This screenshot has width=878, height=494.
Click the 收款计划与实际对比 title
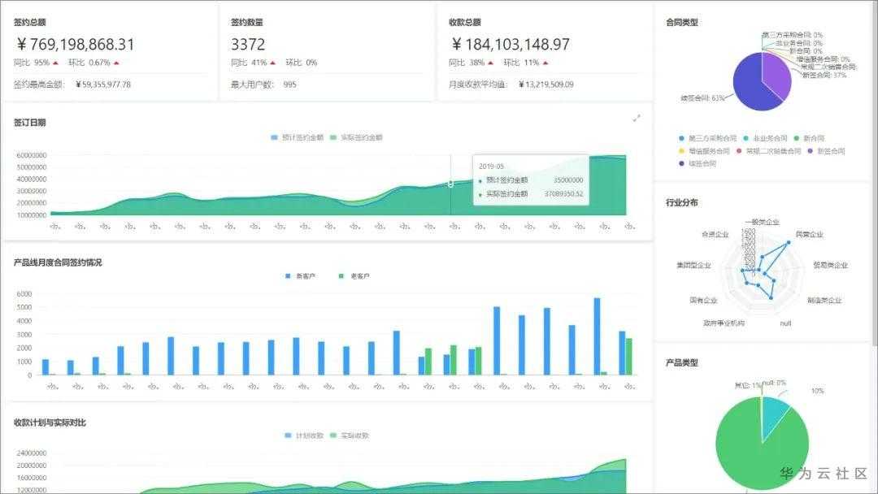point(50,422)
